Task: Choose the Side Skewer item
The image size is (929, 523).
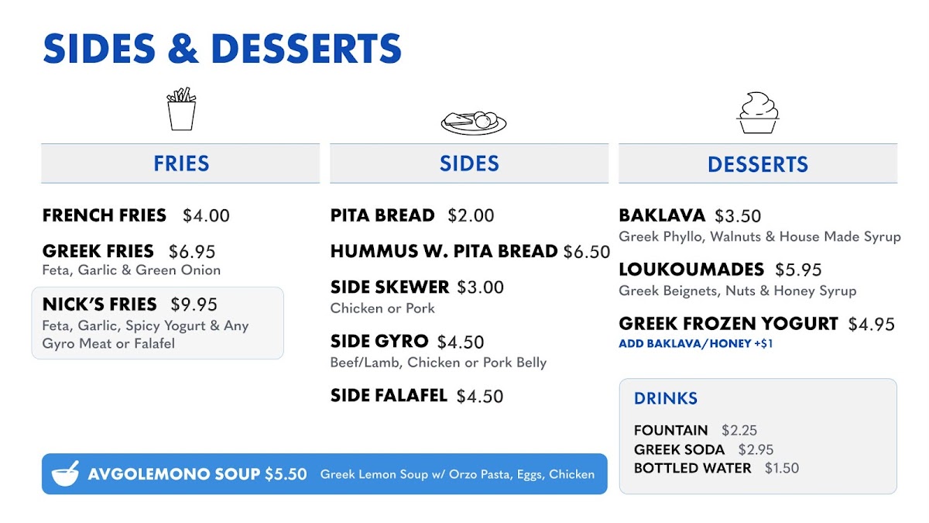Action: point(417,287)
